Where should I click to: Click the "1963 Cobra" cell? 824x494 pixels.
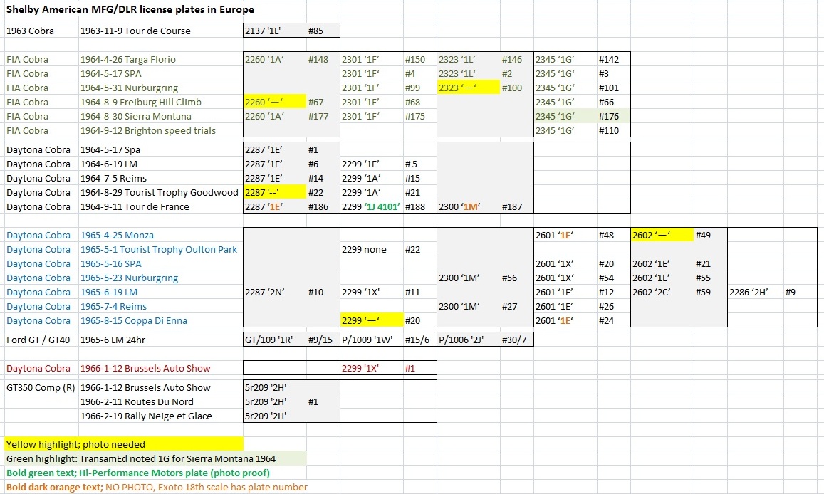click(28, 31)
